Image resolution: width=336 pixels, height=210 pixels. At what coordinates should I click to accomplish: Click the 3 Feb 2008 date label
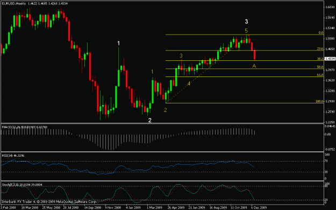point(8,208)
